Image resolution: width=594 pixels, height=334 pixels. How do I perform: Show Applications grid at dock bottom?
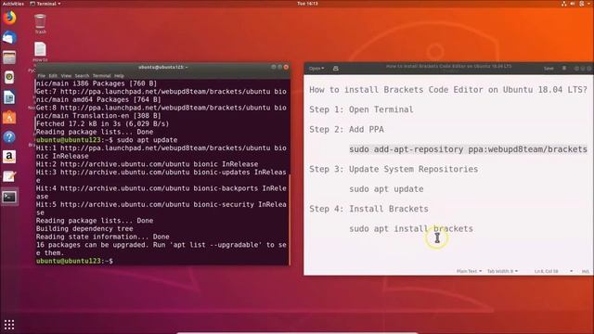click(x=9, y=325)
